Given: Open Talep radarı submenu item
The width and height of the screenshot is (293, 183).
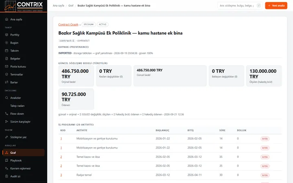Looking at the screenshot, I should (x=24, y=106).
